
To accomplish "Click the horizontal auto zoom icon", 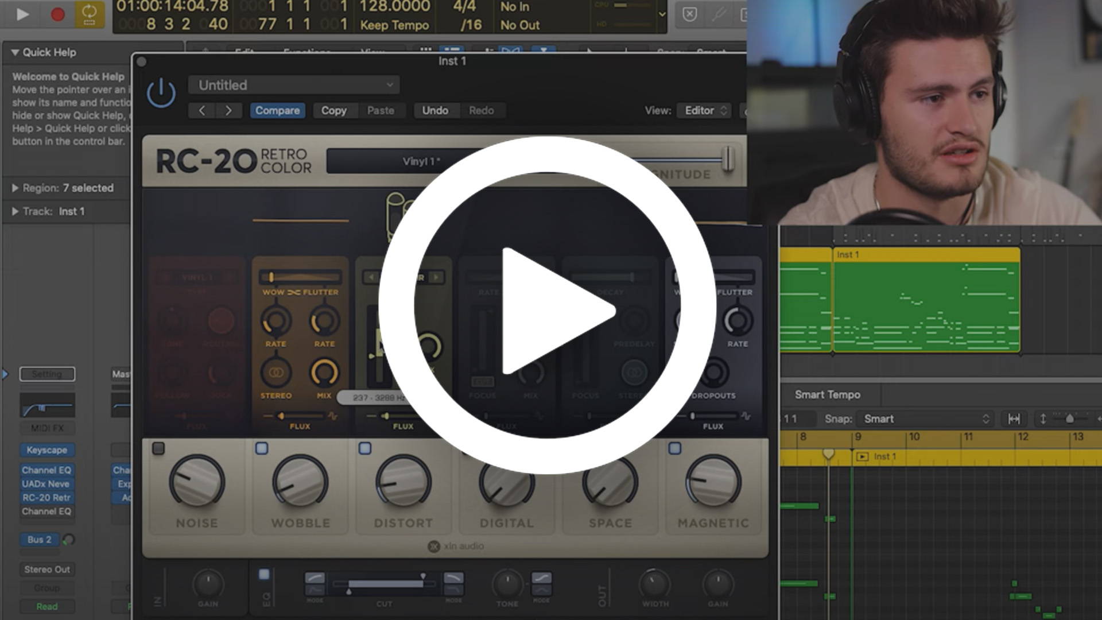I will (x=1014, y=419).
